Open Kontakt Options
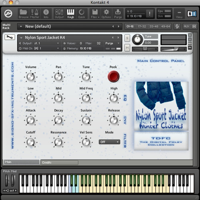 tap(106, 14)
